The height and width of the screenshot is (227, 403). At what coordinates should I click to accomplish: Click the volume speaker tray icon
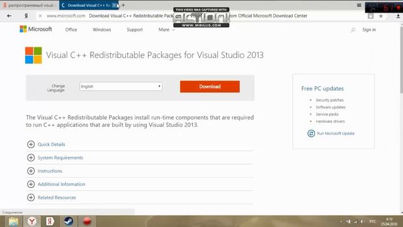(x=362, y=221)
